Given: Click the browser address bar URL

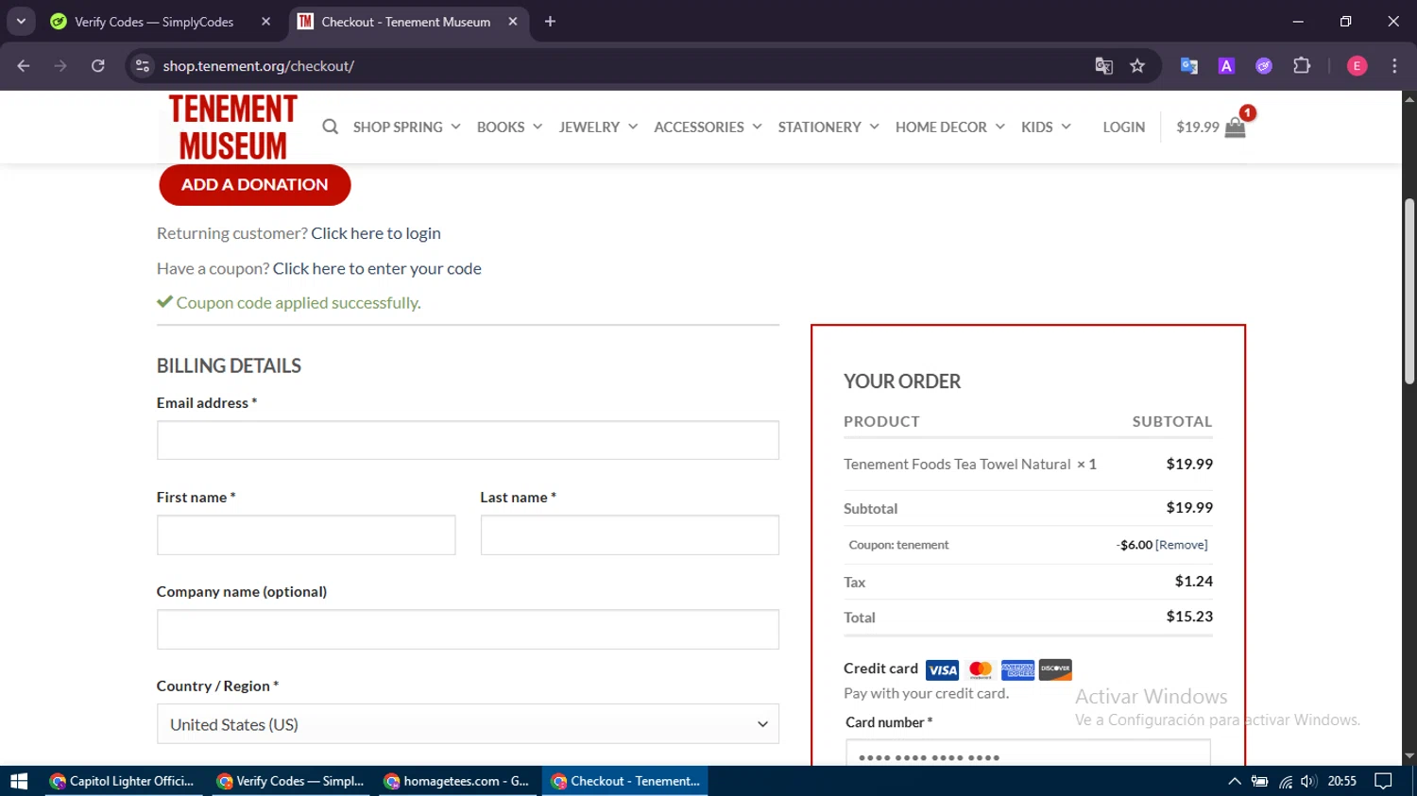Looking at the screenshot, I should [258, 66].
